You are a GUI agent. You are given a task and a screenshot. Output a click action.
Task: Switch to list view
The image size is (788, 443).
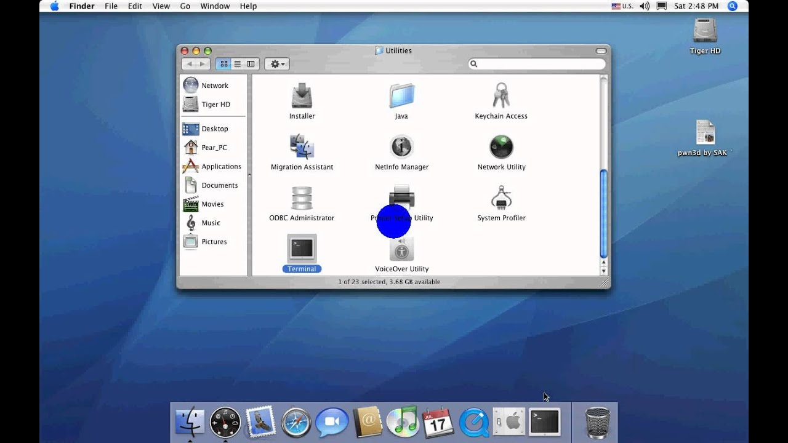tap(238, 64)
